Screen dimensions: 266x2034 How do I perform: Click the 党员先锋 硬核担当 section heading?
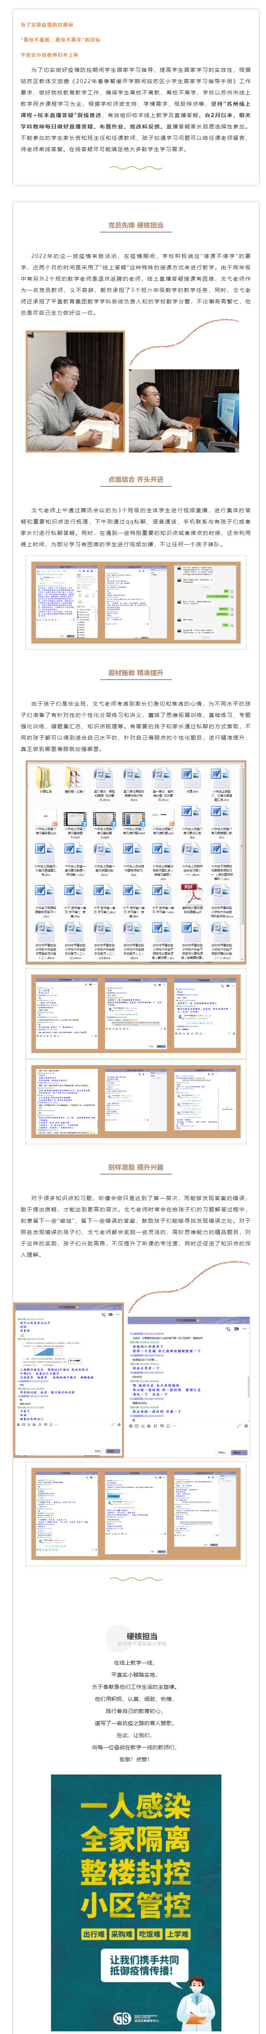click(x=135, y=226)
